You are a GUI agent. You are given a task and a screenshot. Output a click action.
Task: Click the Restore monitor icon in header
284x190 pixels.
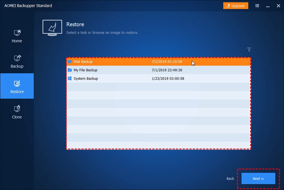pos(52,28)
